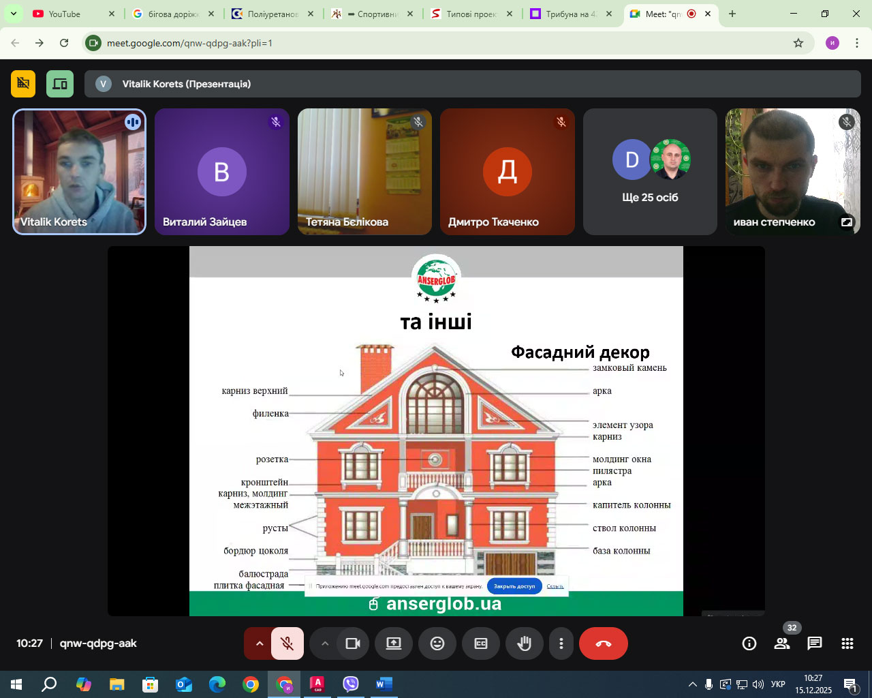The height and width of the screenshot is (698, 872).
Task: Open the three-dot more options menu
Action: click(561, 643)
